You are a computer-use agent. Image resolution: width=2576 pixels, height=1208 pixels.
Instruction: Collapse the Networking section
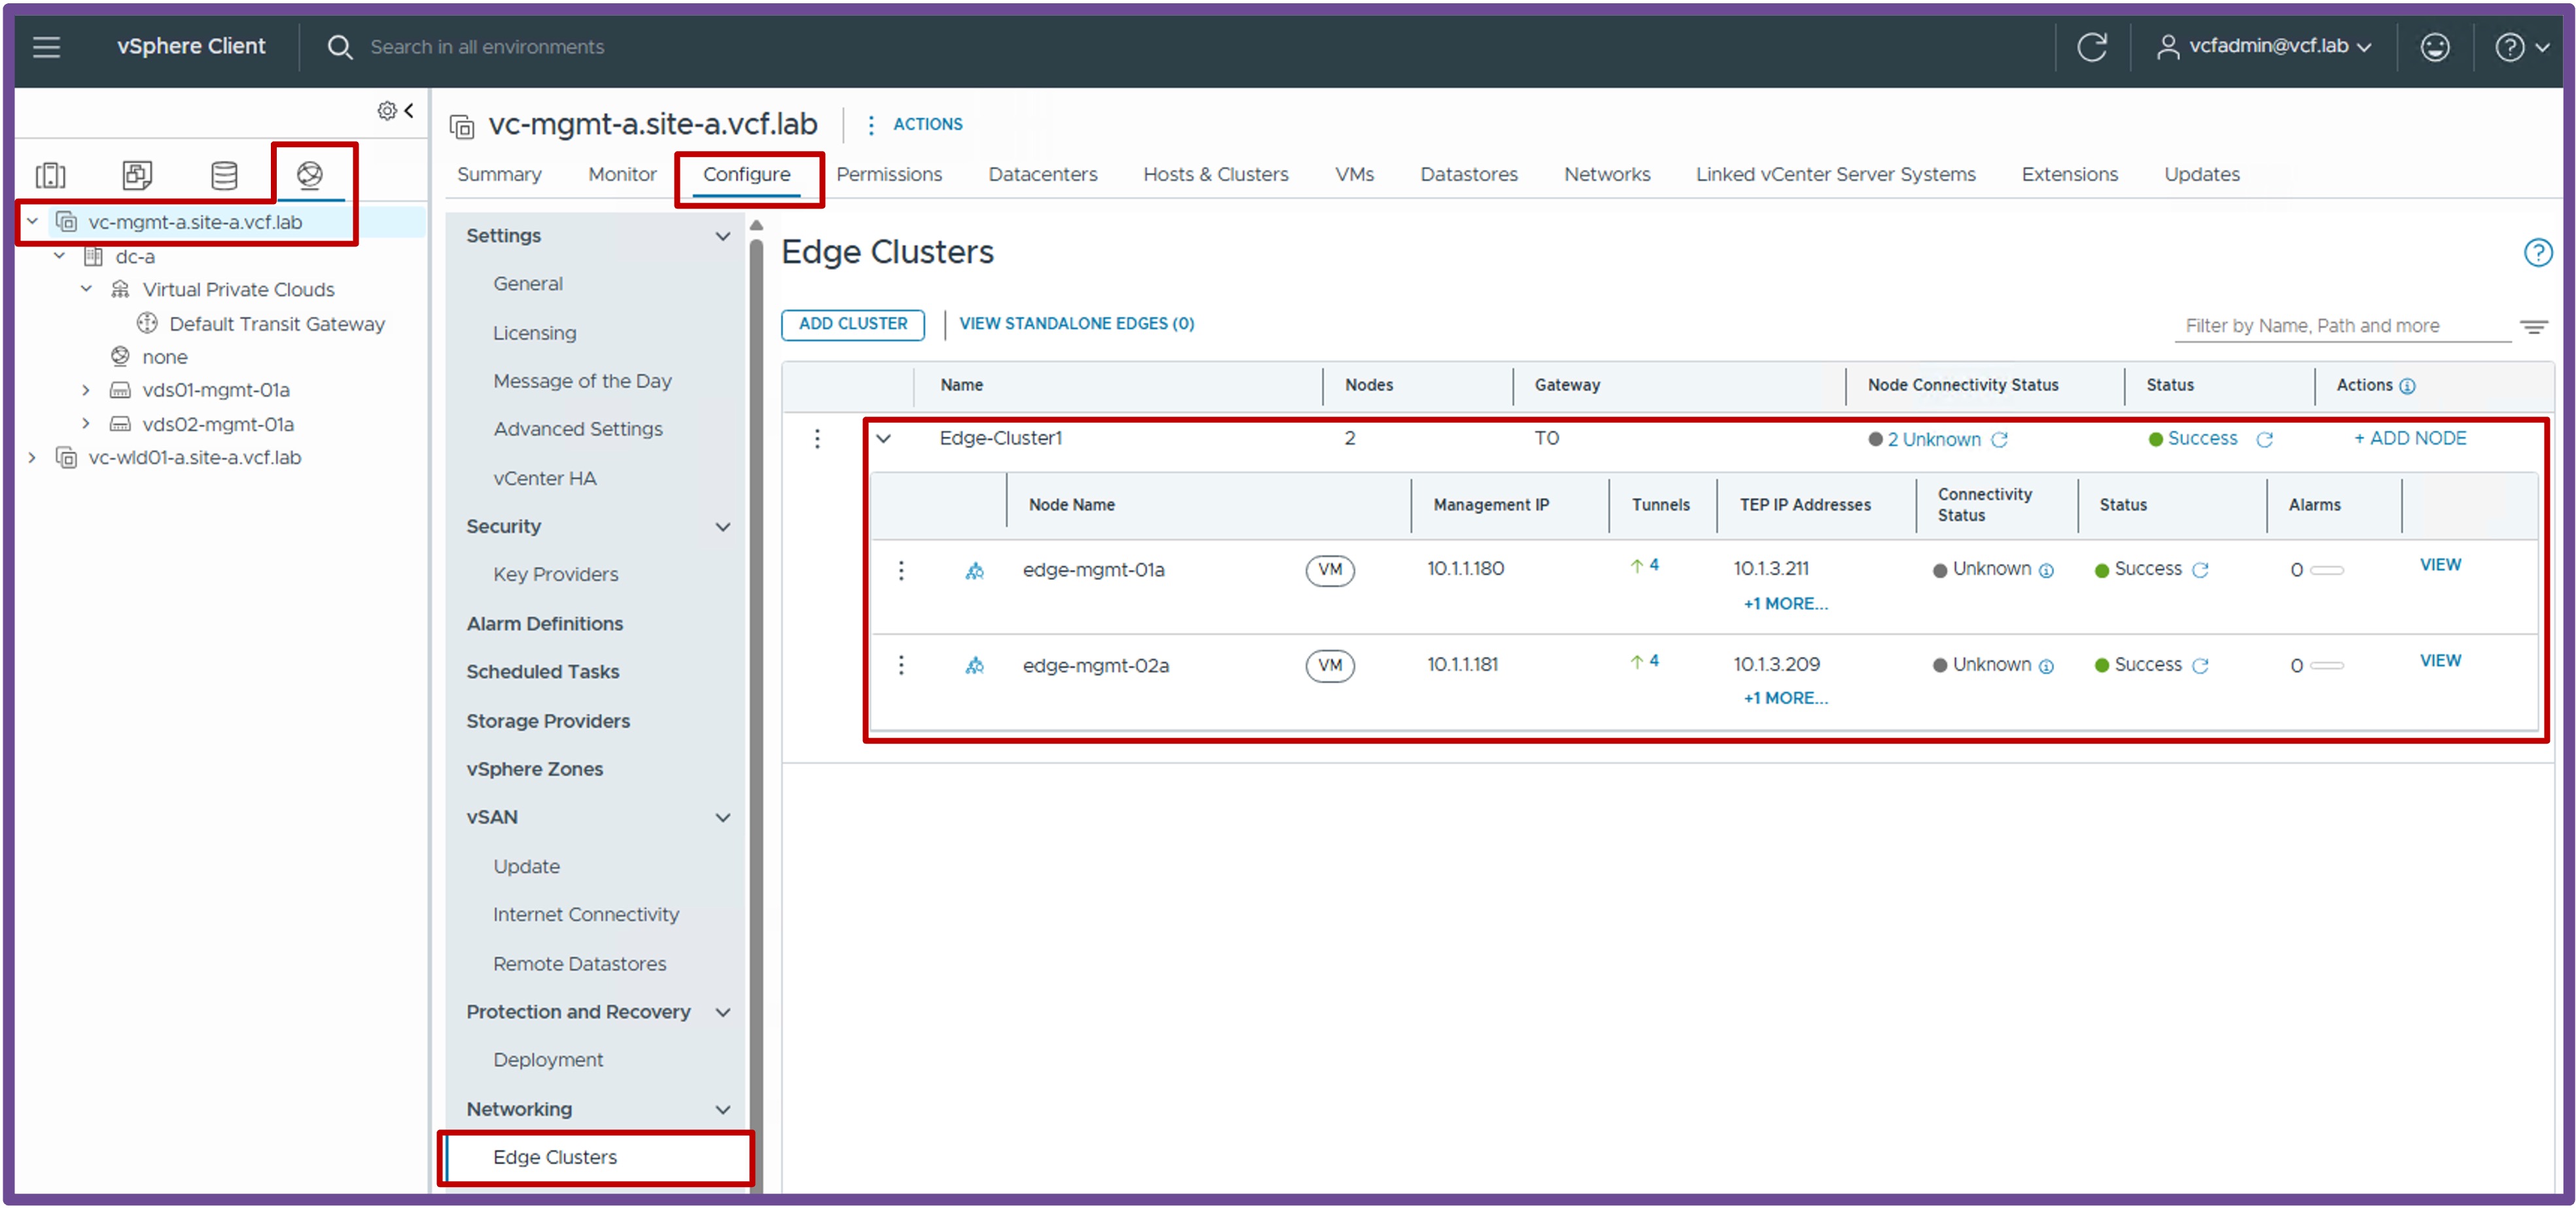(x=722, y=1109)
